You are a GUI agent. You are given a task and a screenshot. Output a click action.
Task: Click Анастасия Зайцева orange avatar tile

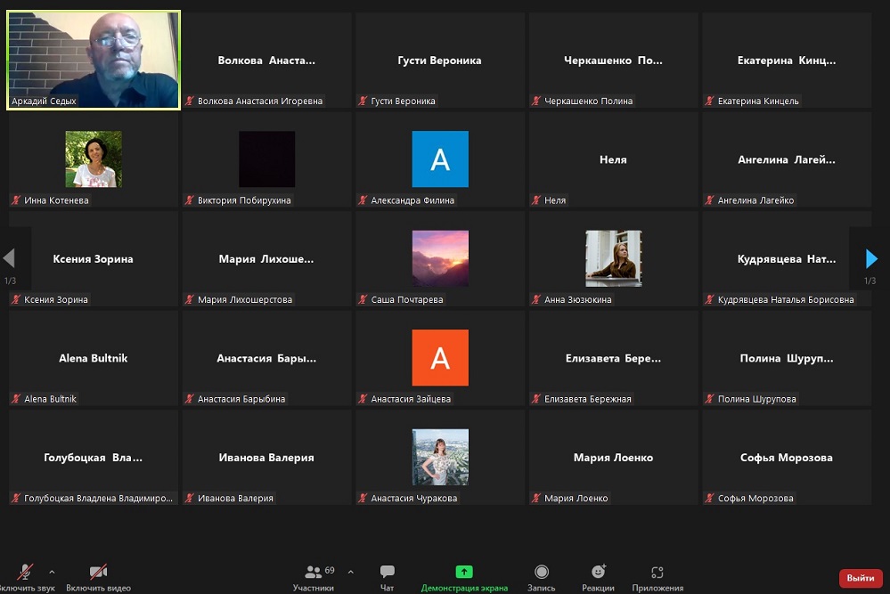(x=440, y=358)
